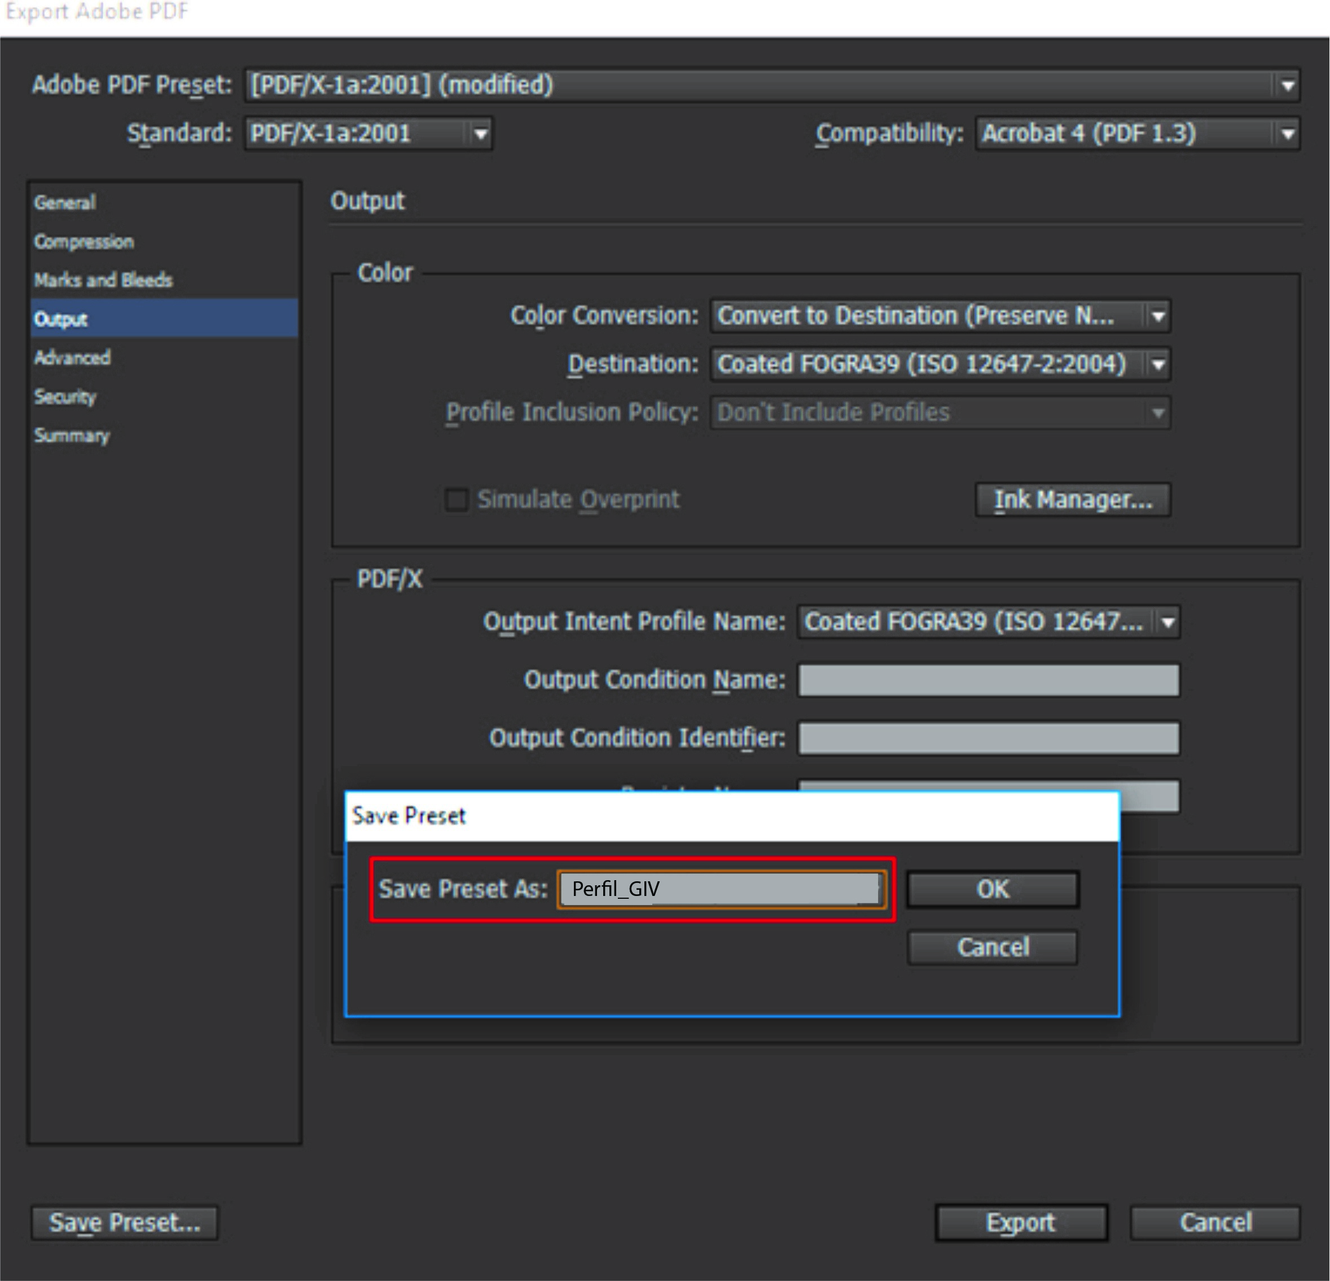
Task: Open the Marks and Bleeds section
Action: pyautogui.click(x=103, y=281)
